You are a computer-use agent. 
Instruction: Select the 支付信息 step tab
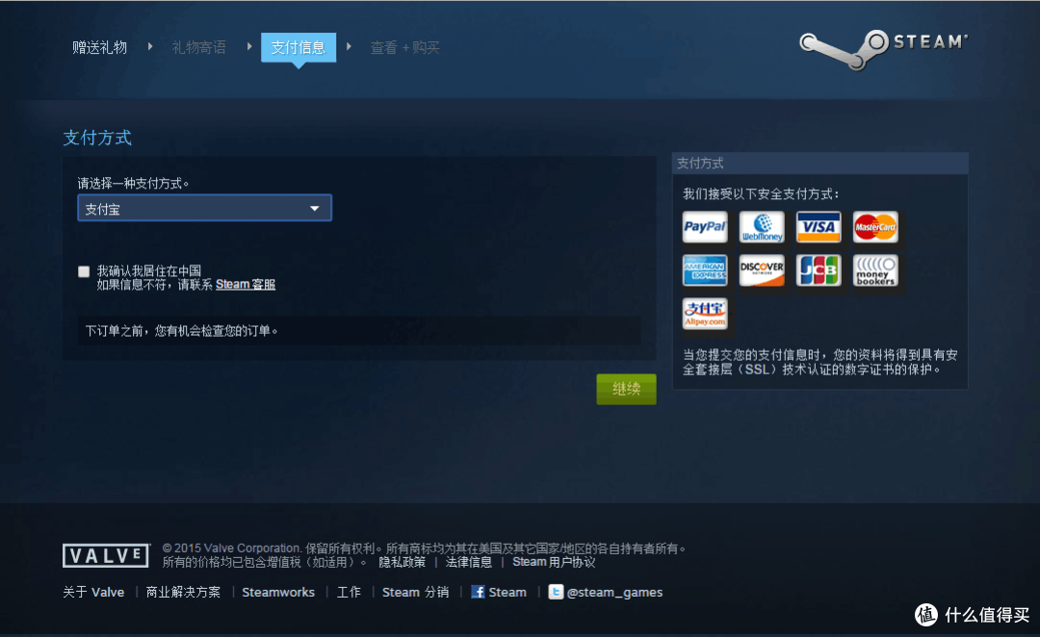tap(299, 48)
